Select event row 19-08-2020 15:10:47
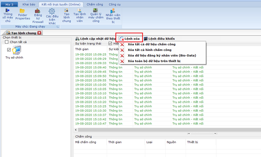 point(167,124)
